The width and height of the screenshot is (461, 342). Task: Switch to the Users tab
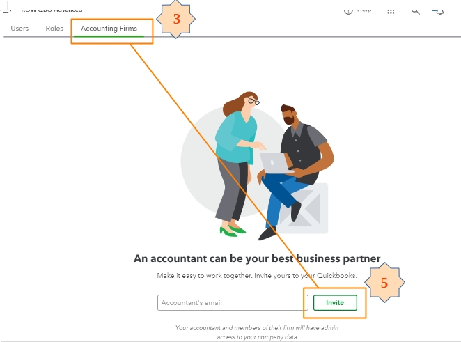click(x=19, y=29)
